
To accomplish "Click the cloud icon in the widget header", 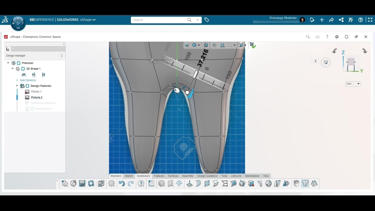I will pyautogui.click(x=317, y=37).
